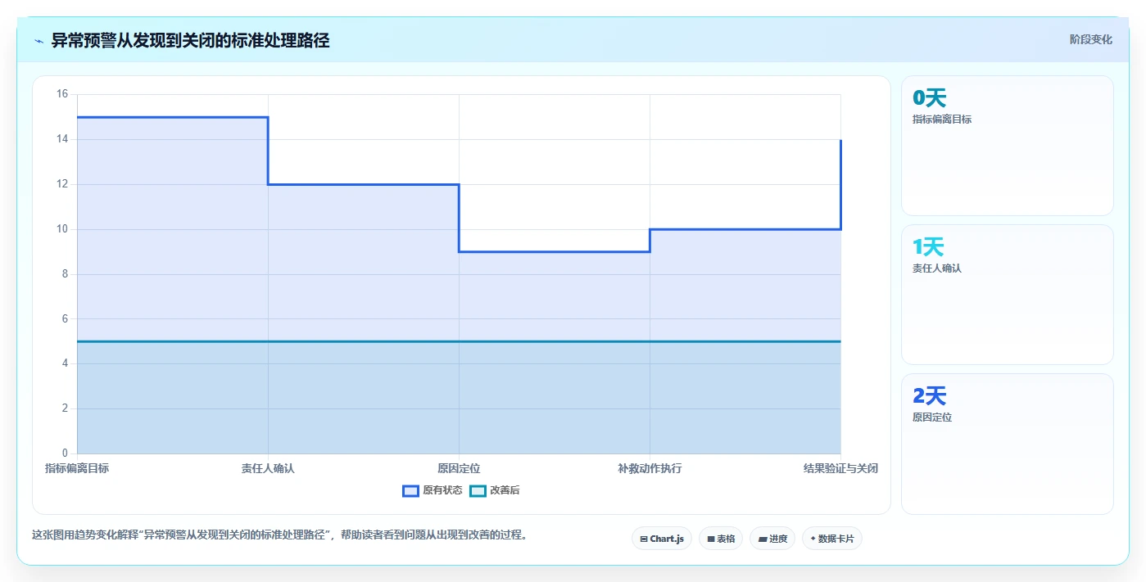1146x582 pixels.
Task: Toggle the 改善后 legend item
Action: point(494,490)
